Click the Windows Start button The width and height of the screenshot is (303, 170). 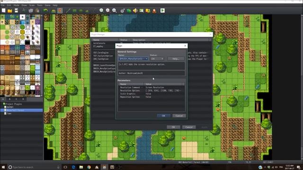pyautogui.click(x=3, y=167)
